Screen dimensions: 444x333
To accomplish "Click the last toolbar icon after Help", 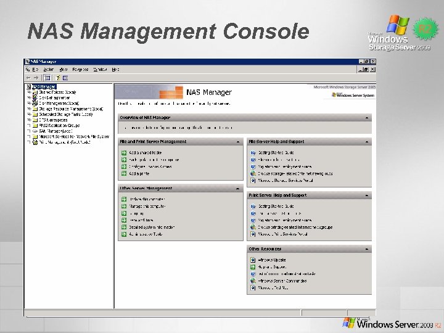I will tap(65, 78).
